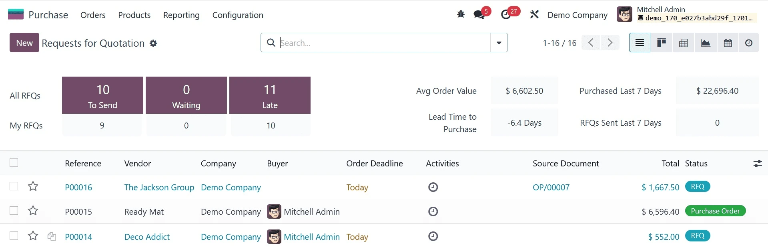Open the Orders menu
Screen dimensions: 768x247
[x=93, y=15]
